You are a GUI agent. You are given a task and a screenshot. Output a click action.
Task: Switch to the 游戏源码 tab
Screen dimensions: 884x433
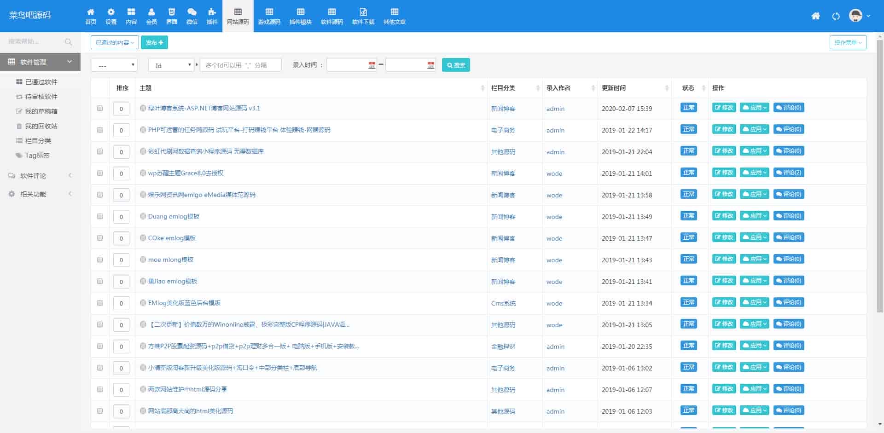pos(269,16)
